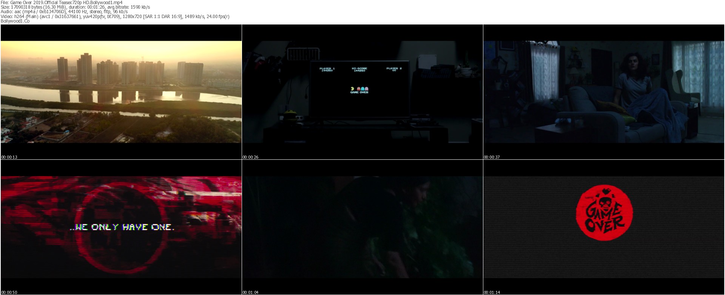
Task: Click the 00:01:14 timestamp label
Action: point(492,292)
